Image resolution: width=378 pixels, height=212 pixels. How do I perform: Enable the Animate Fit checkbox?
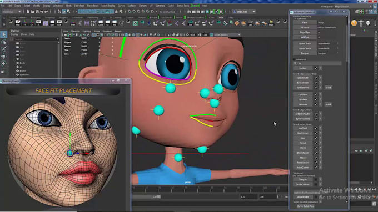tap(316, 197)
